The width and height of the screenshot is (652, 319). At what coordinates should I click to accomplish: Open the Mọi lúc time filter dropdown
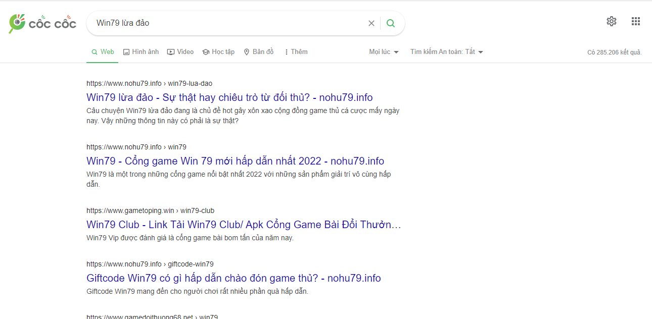pyautogui.click(x=383, y=51)
